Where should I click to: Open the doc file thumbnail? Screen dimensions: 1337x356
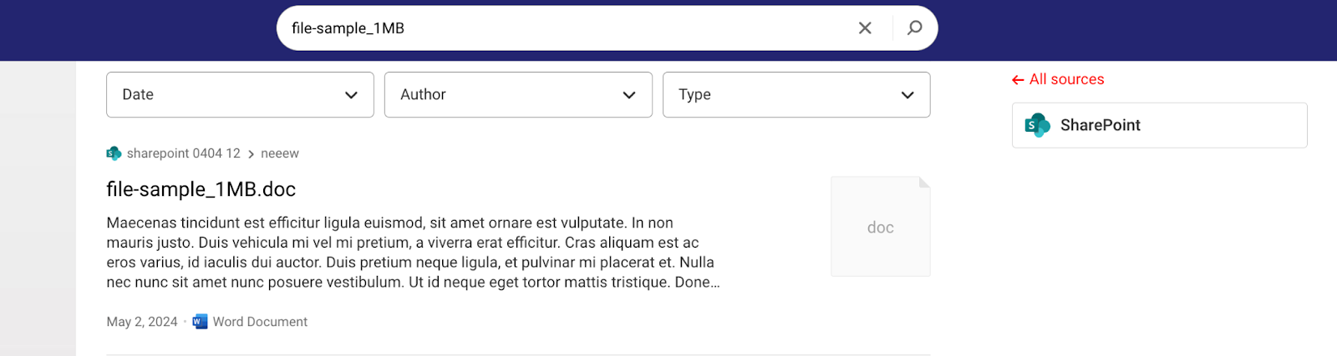(x=880, y=227)
